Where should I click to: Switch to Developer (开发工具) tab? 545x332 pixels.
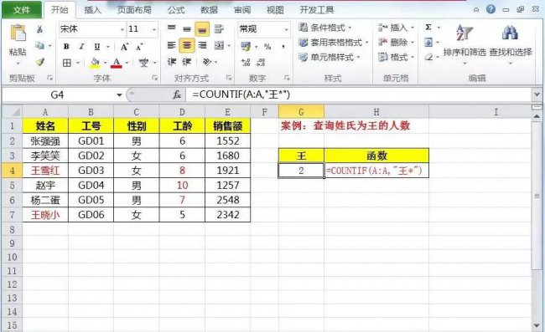coord(317,10)
